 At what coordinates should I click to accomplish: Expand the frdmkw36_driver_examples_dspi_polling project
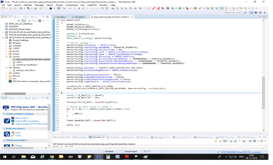3,32
